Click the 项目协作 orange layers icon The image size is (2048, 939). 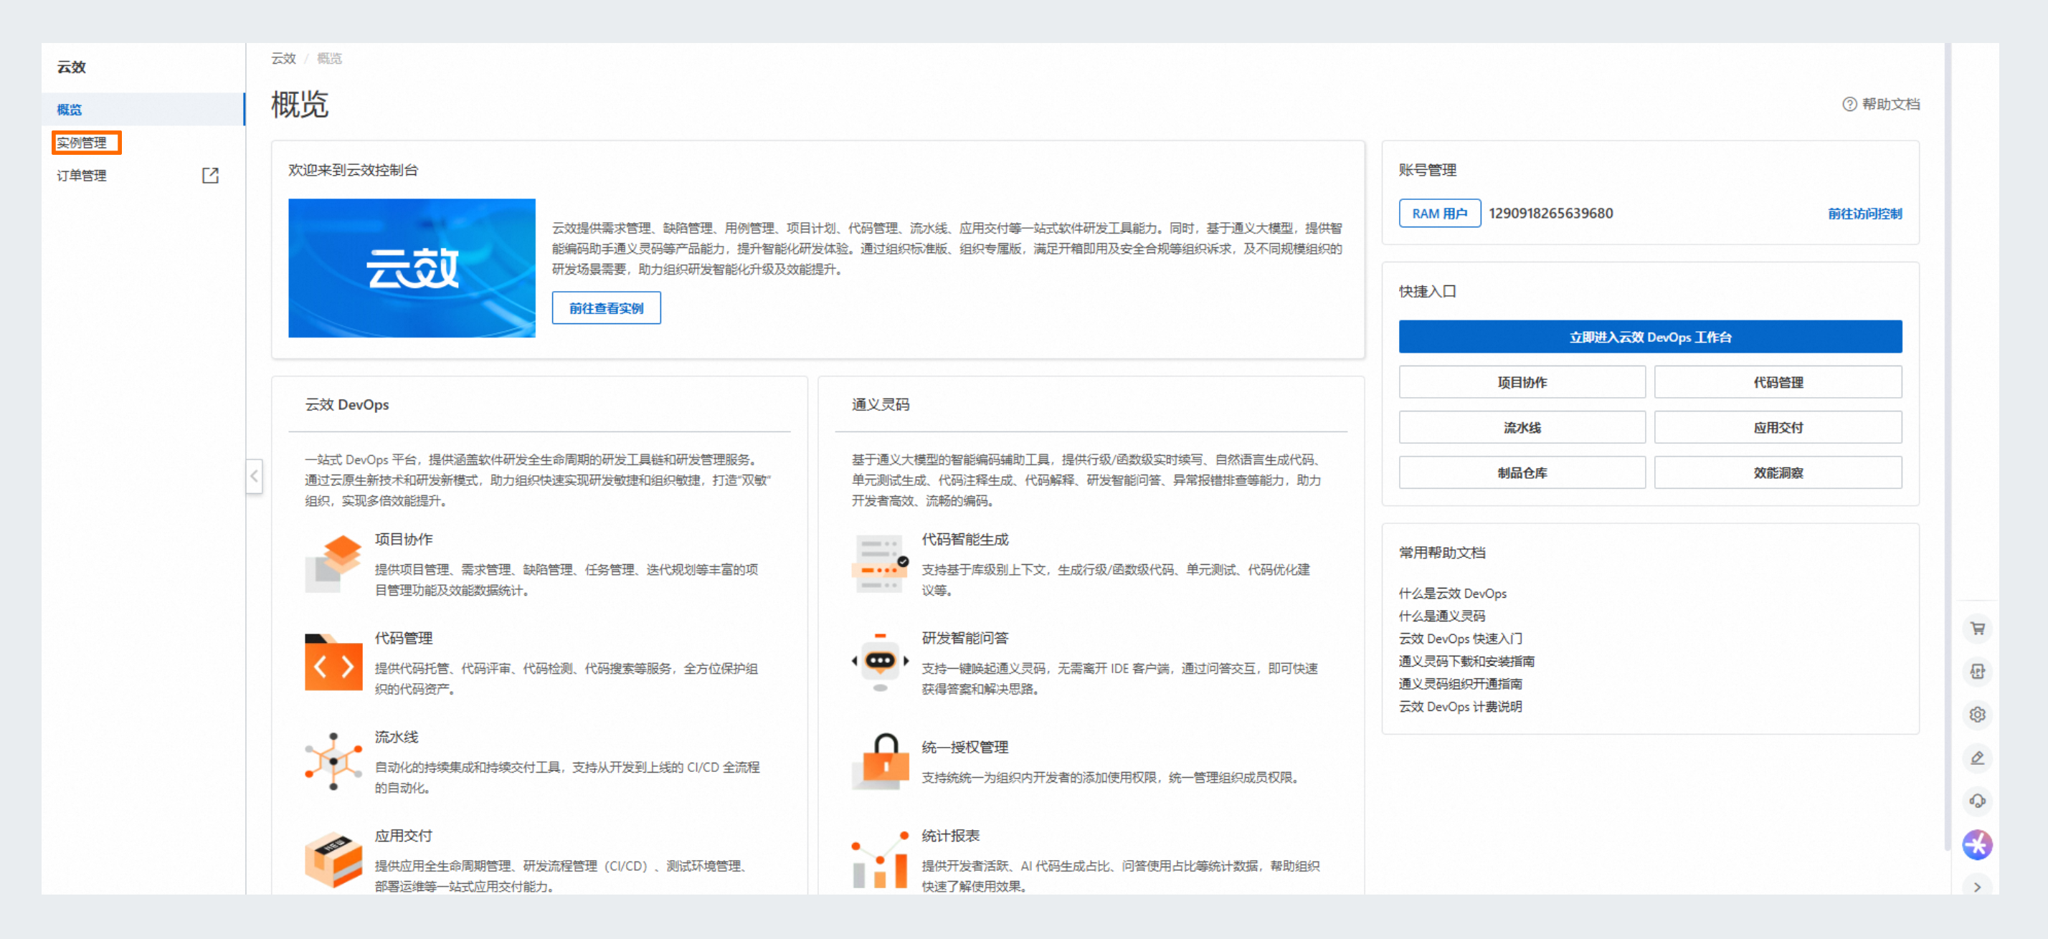pos(334,564)
